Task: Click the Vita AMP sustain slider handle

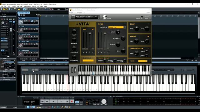Action: pyautogui.click(x=90, y=33)
